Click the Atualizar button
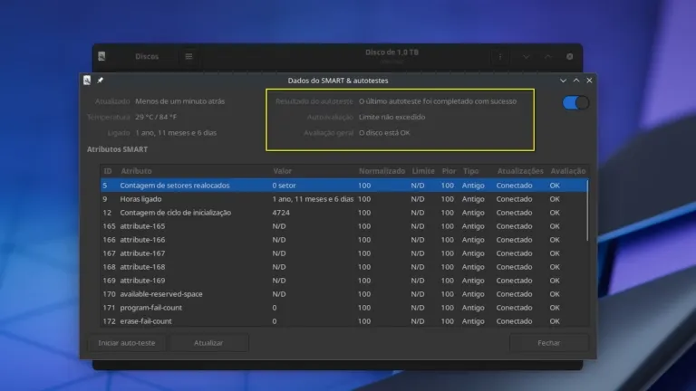 [208, 343]
